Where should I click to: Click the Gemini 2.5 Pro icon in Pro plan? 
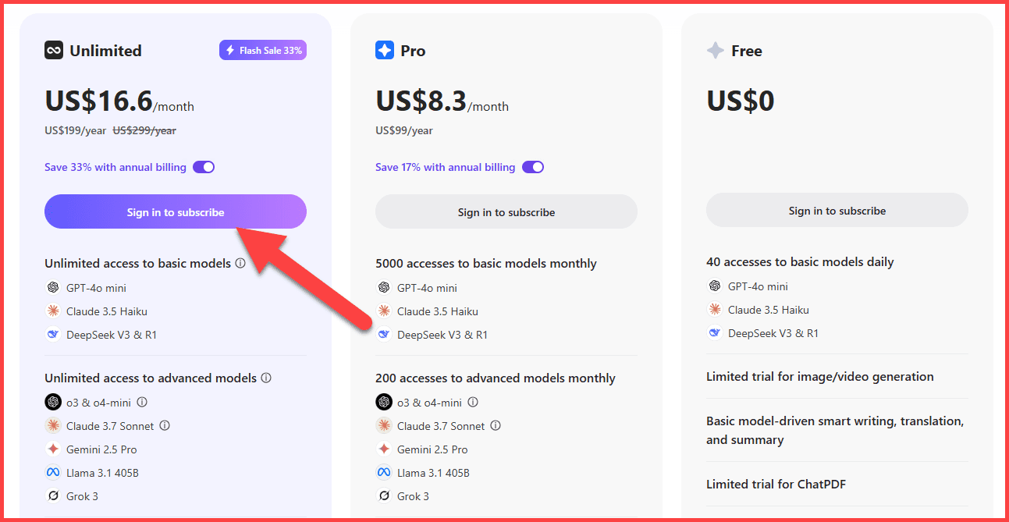pyautogui.click(x=384, y=449)
